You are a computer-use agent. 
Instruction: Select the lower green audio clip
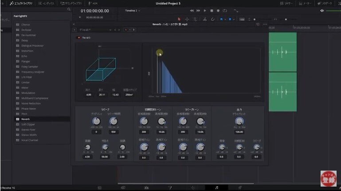point(283,92)
